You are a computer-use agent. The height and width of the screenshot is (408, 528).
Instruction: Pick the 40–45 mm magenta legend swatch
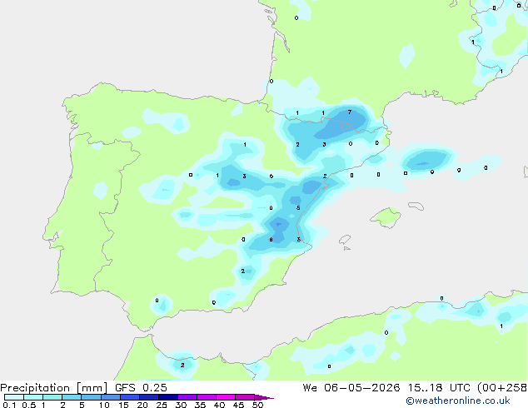[226, 397]
